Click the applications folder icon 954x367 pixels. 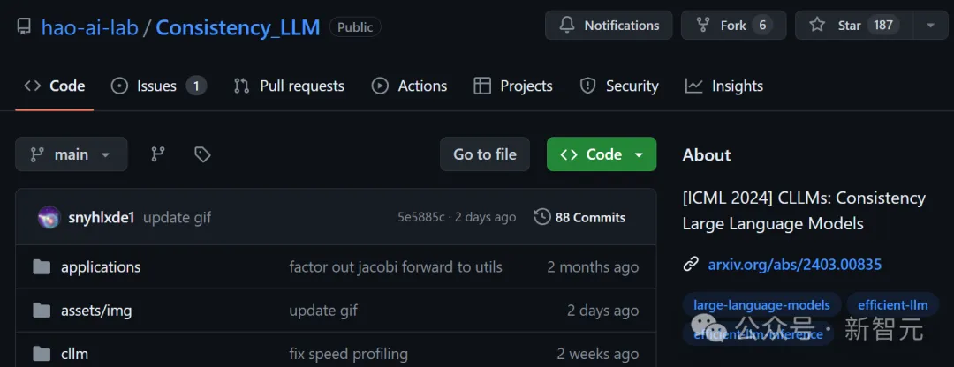tap(42, 266)
